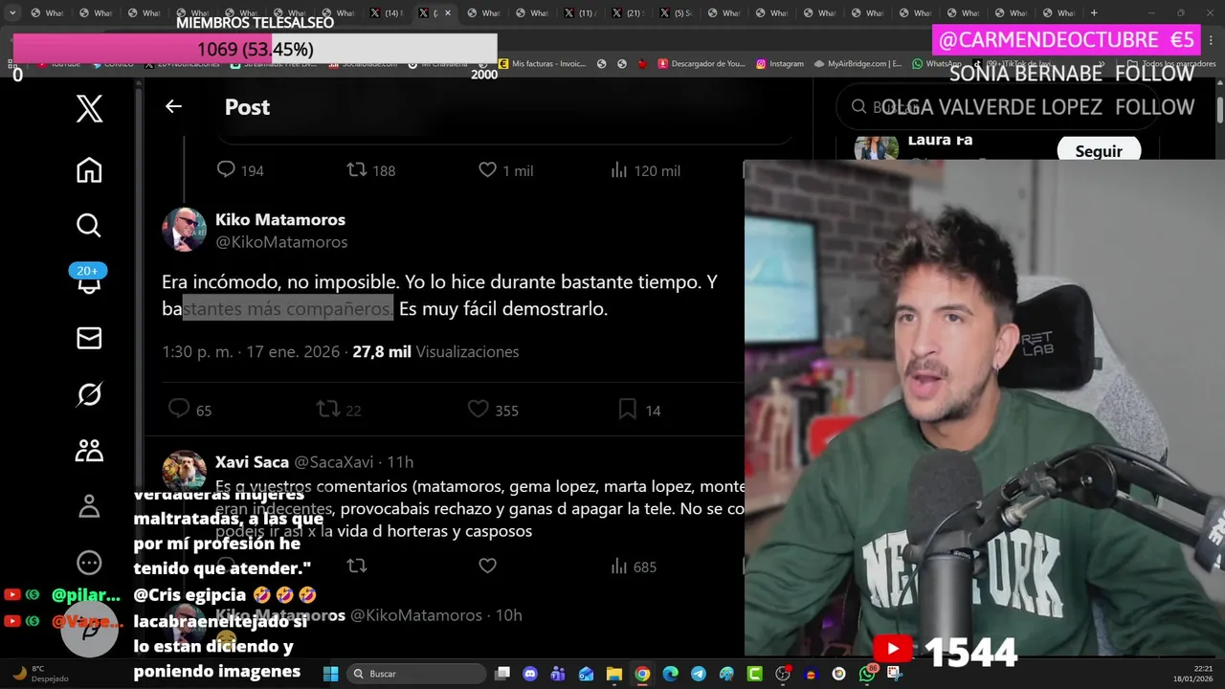Switch to the X tab labeled (5) S
This screenshot has height=689, width=1225.
[676, 13]
